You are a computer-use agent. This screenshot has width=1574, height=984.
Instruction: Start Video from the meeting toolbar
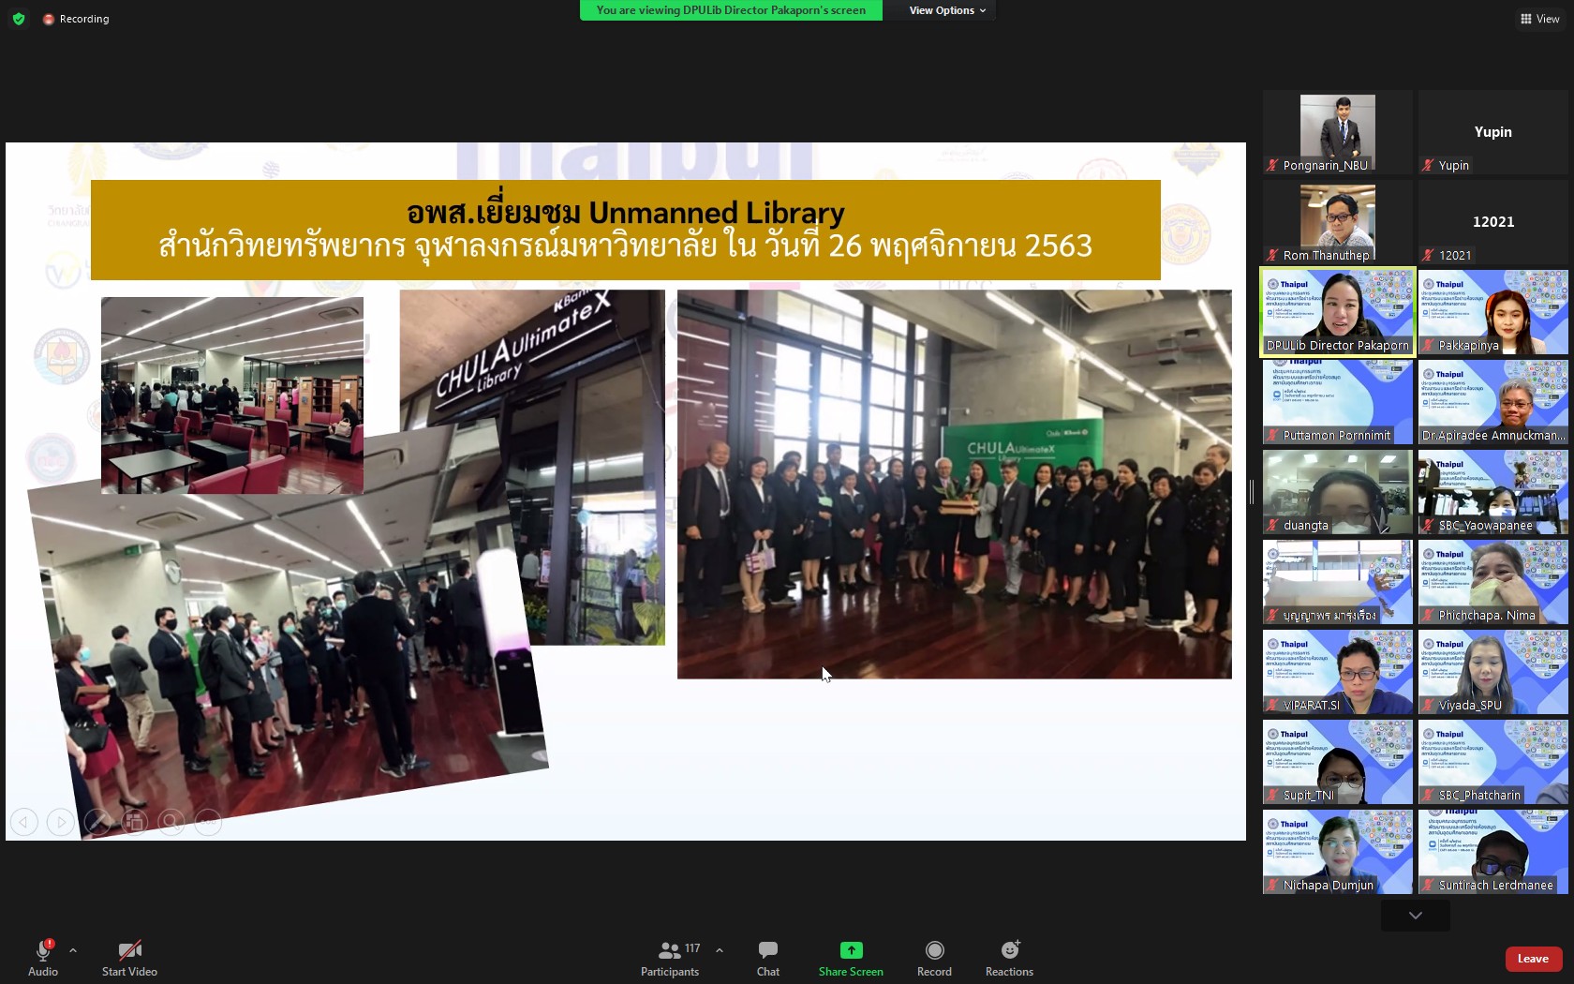[x=129, y=951]
